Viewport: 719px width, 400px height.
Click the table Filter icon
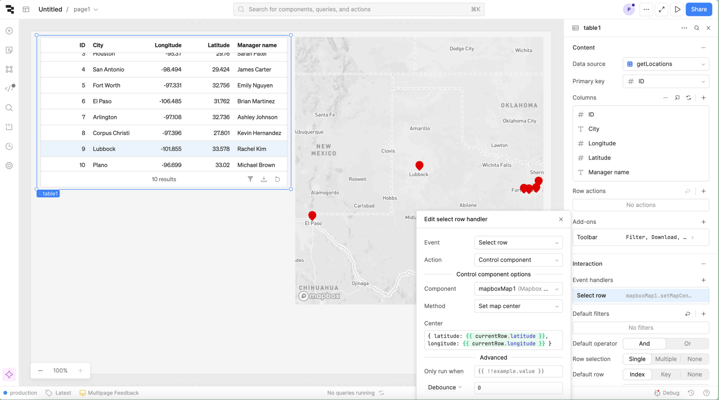(x=250, y=179)
